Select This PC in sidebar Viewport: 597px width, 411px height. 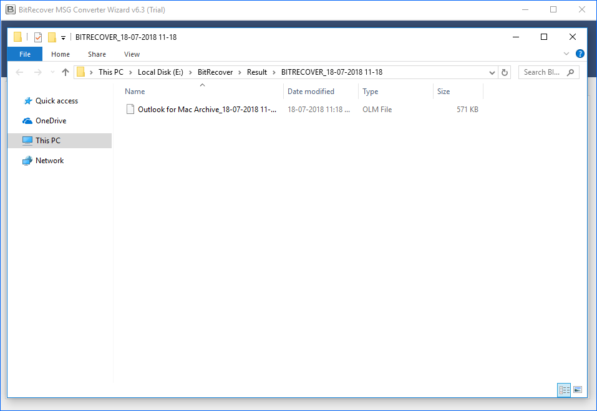pos(60,141)
